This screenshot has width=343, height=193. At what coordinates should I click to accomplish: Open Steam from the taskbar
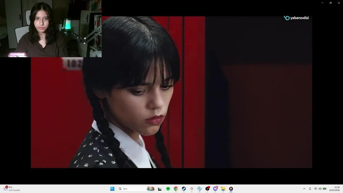point(184,189)
